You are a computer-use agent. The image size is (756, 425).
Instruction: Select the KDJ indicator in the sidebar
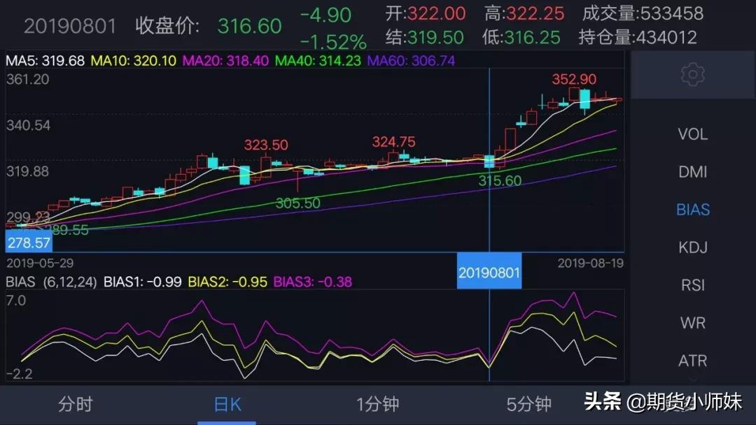692,247
